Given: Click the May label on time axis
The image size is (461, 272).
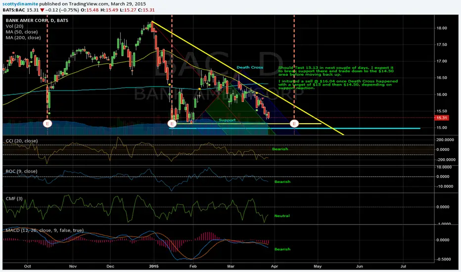Looking at the screenshot, I should tap(318, 266).
